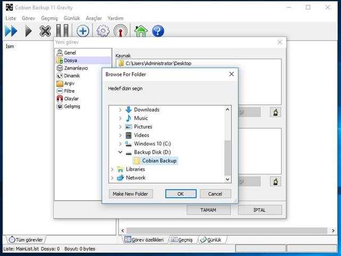The width and height of the screenshot is (341, 256).
Task: Confirm folder with OK button
Action: (x=181, y=193)
